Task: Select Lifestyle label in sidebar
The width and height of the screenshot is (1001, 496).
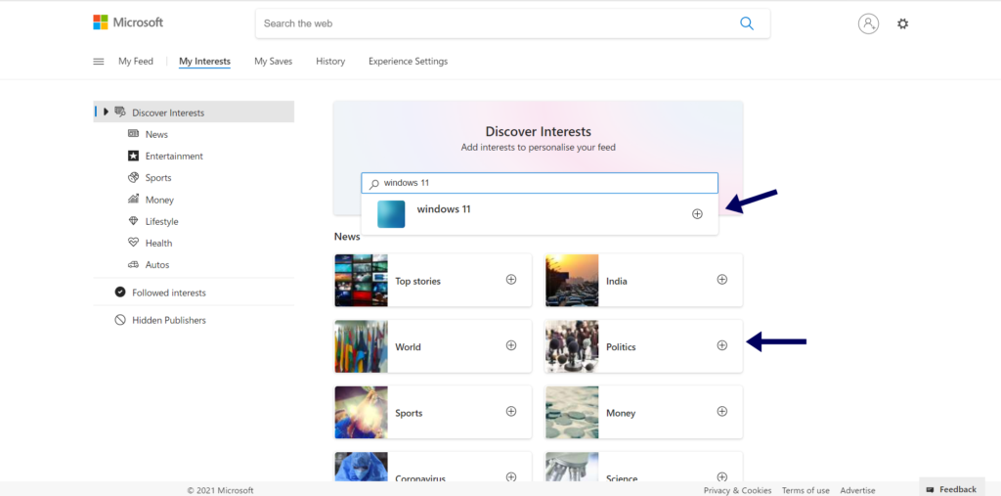Action: 161,221
